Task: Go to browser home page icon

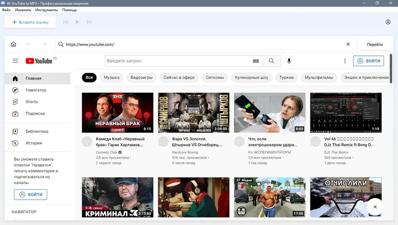Action: click(13, 44)
